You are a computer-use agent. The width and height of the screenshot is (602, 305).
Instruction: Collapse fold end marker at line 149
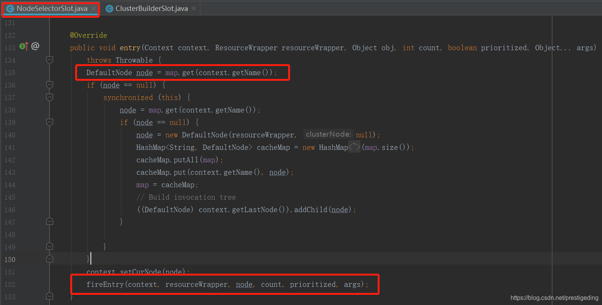[x=49, y=246]
